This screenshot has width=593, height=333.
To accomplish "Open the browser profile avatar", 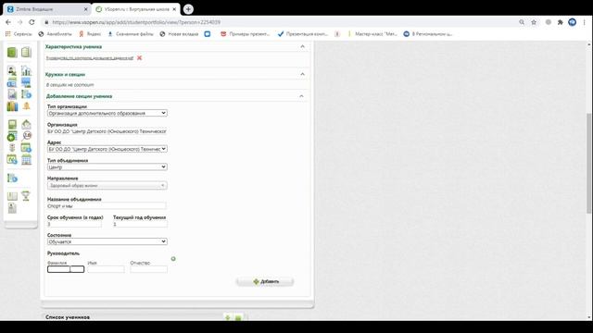I will pos(573,22).
